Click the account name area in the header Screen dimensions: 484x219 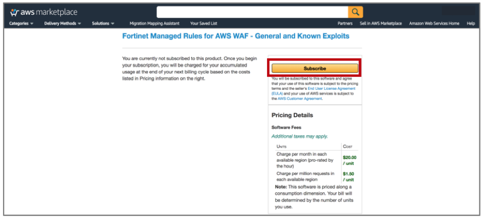(x=458, y=11)
